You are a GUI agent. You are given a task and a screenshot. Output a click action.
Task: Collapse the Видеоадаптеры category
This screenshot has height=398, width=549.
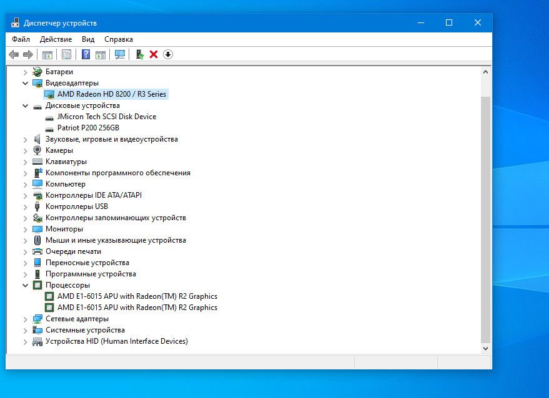pyautogui.click(x=25, y=83)
